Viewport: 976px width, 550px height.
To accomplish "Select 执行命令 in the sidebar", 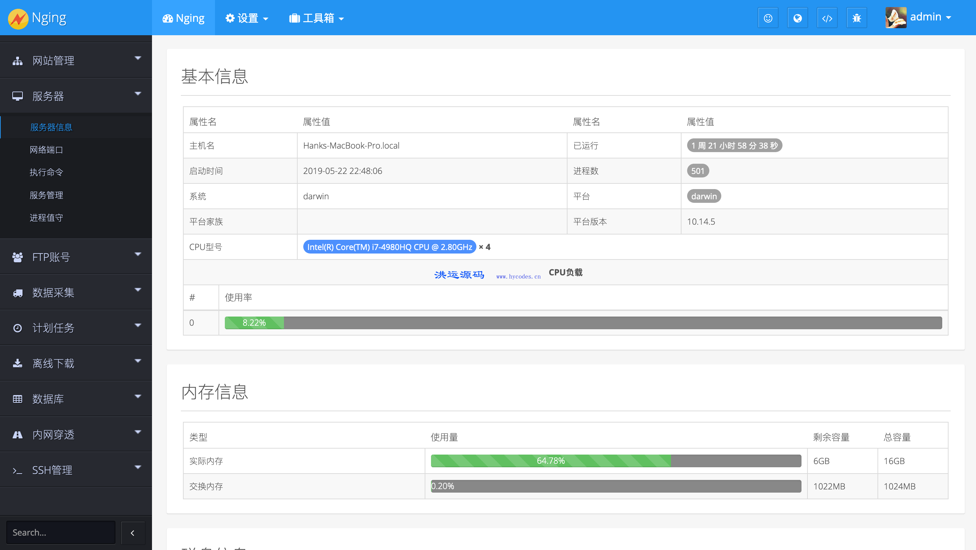I will coord(46,172).
